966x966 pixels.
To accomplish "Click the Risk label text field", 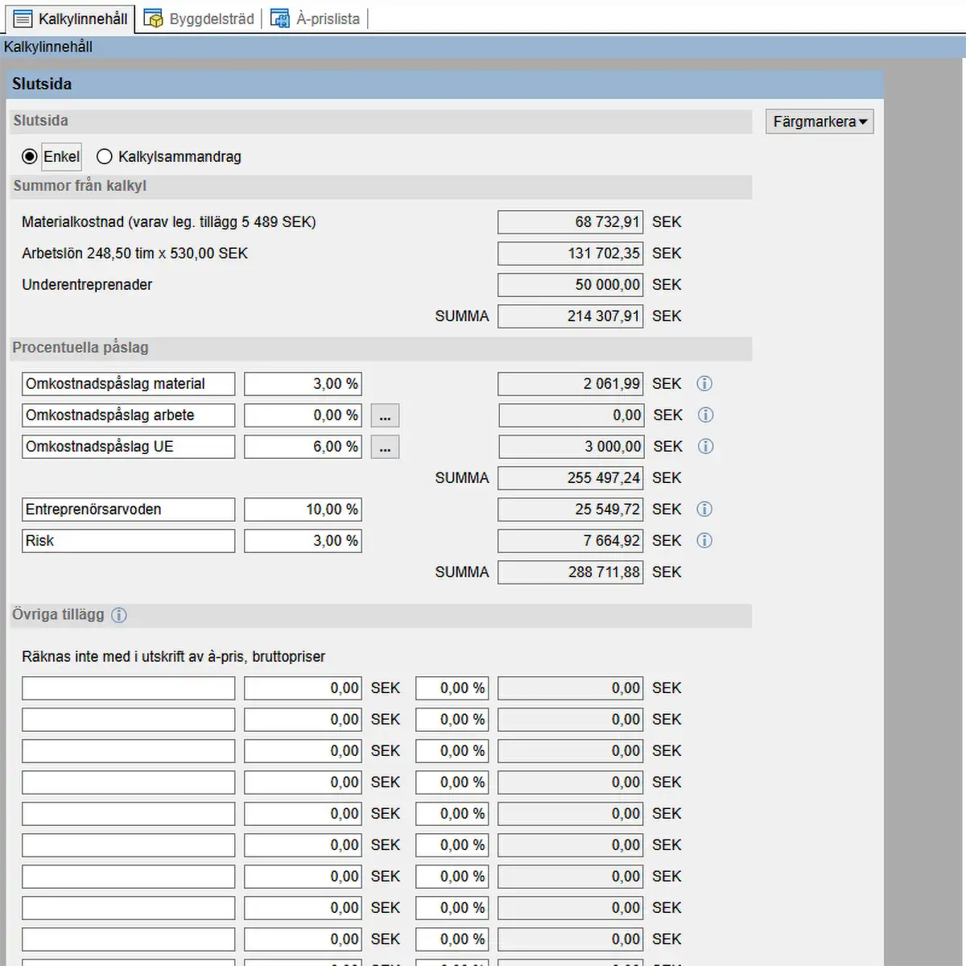I will pyautogui.click(x=128, y=541).
